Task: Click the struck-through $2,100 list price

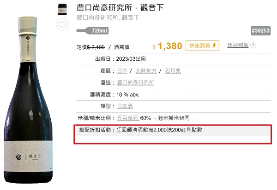Action: [96, 47]
